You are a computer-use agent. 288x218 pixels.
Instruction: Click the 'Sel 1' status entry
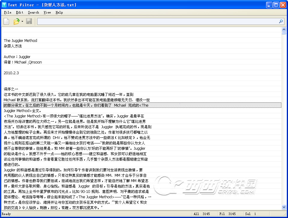(x=250, y=214)
